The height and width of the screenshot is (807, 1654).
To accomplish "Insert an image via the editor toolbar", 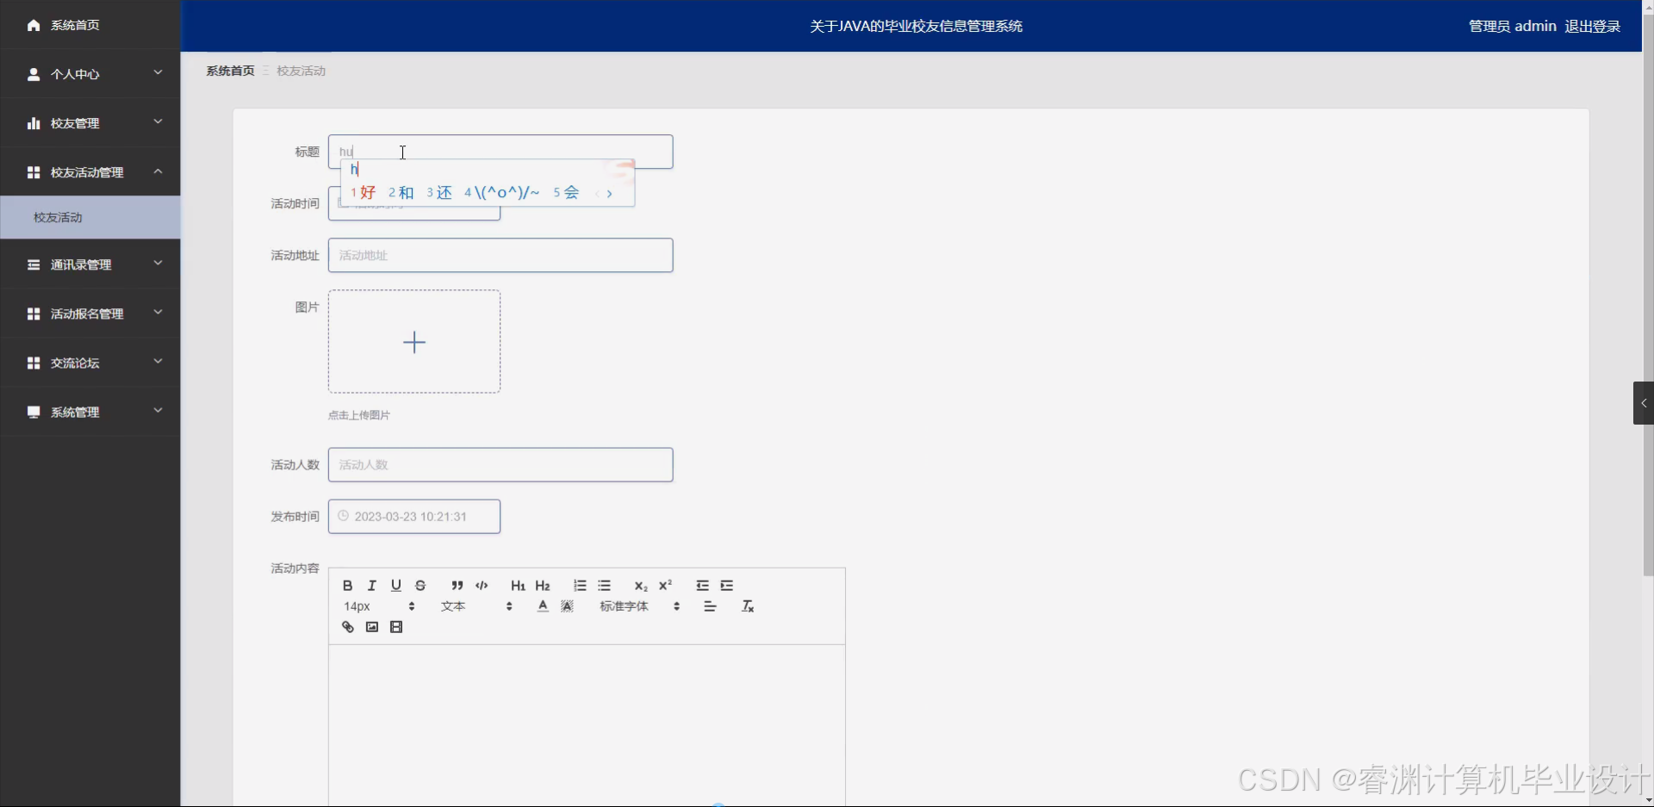I will (x=371, y=626).
